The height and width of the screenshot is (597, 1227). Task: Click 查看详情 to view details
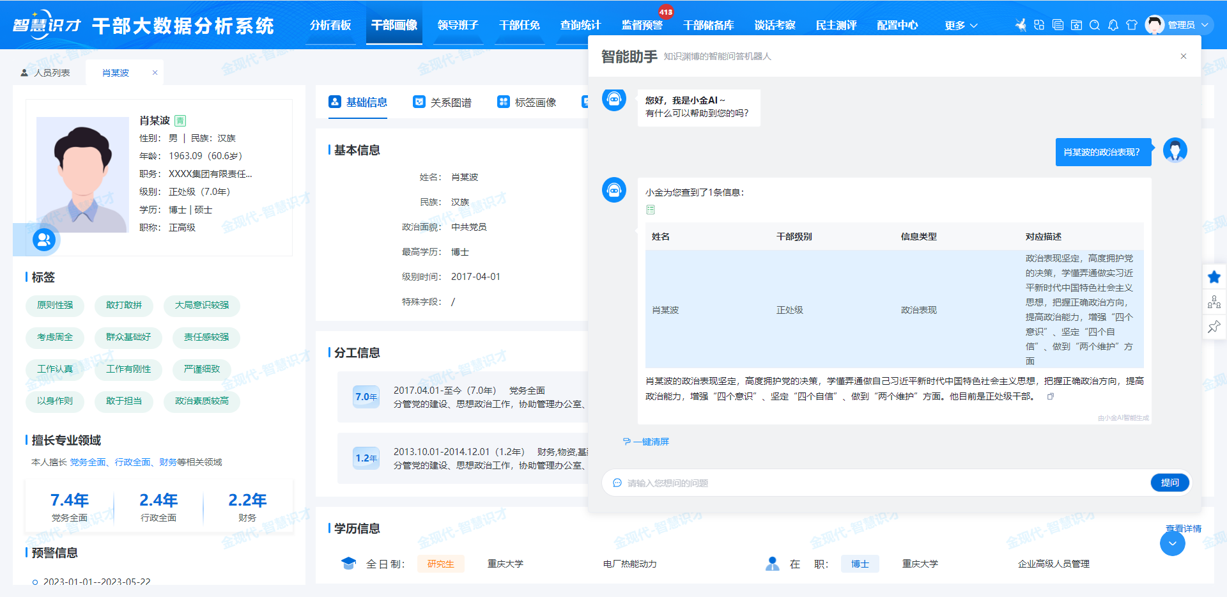pos(1183,529)
